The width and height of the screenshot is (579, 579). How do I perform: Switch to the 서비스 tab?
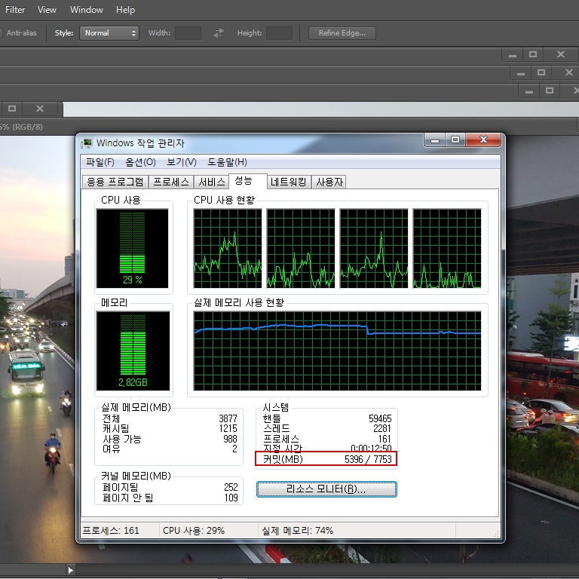pyautogui.click(x=212, y=182)
